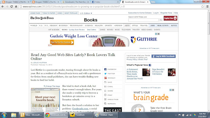Open the Goodreads screenshot thumbnail
210x118 pixels.
(x=45, y=100)
